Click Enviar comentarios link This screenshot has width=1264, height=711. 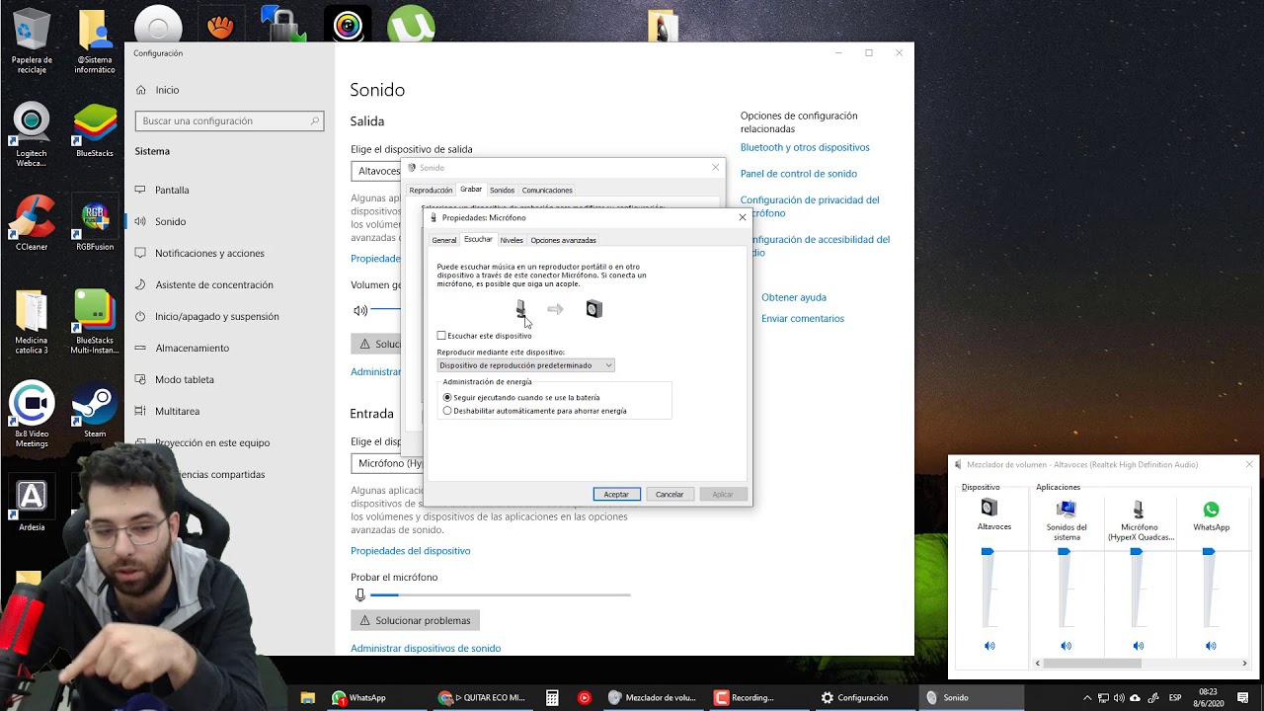pyautogui.click(x=803, y=319)
